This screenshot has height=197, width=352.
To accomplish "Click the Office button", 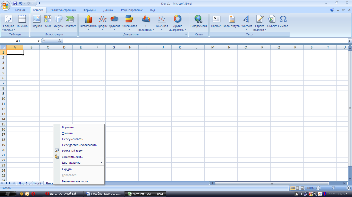I will [6, 5].
